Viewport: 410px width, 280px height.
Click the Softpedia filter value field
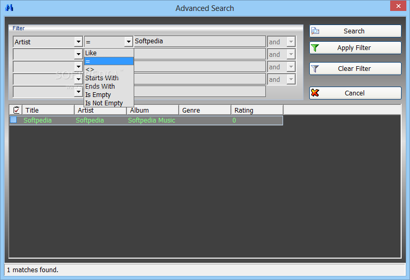point(200,41)
